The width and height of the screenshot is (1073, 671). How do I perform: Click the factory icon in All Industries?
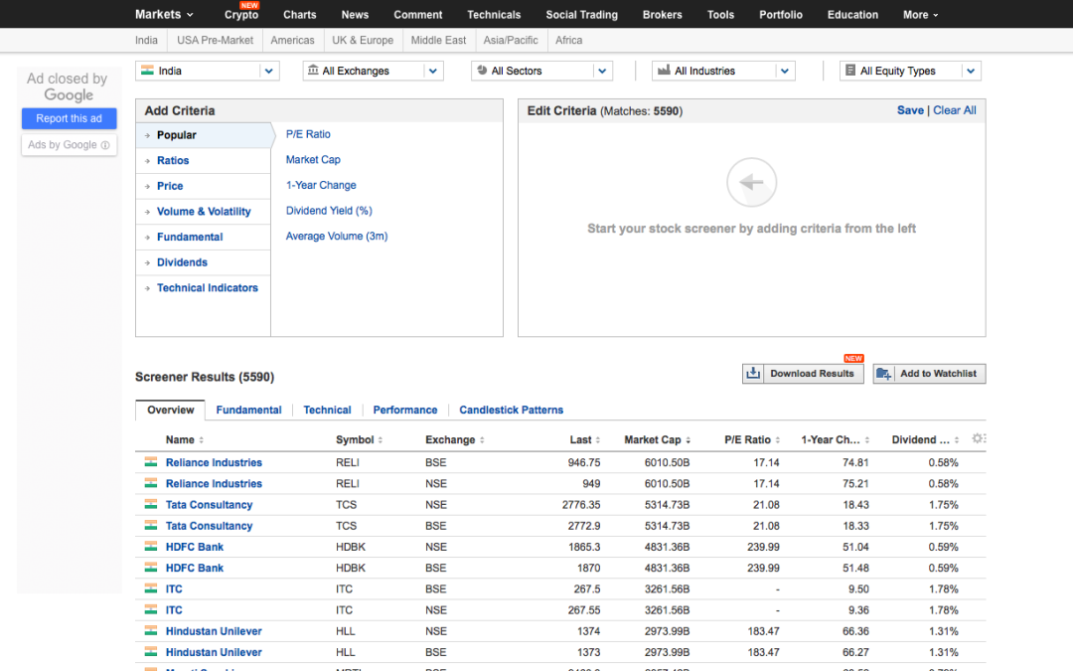(663, 70)
